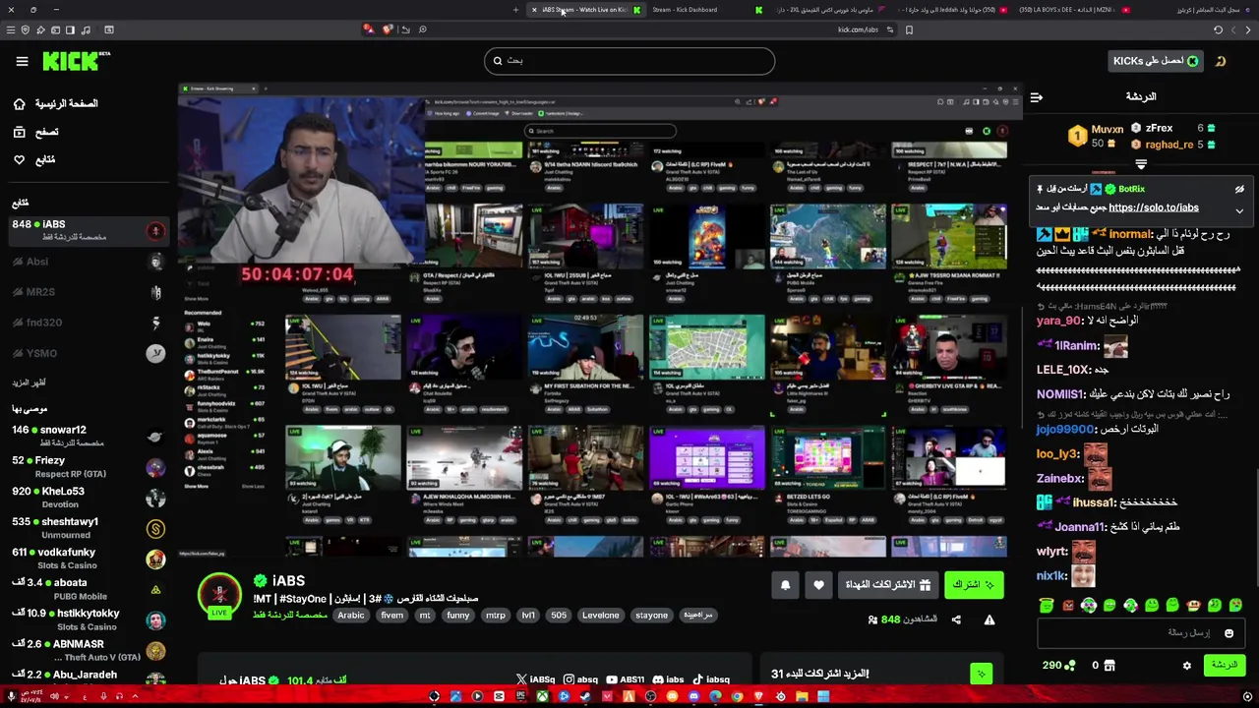This screenshot has height=708, width=1259.
Task: Select iABS channel in following list
Action: coord(88,230)
